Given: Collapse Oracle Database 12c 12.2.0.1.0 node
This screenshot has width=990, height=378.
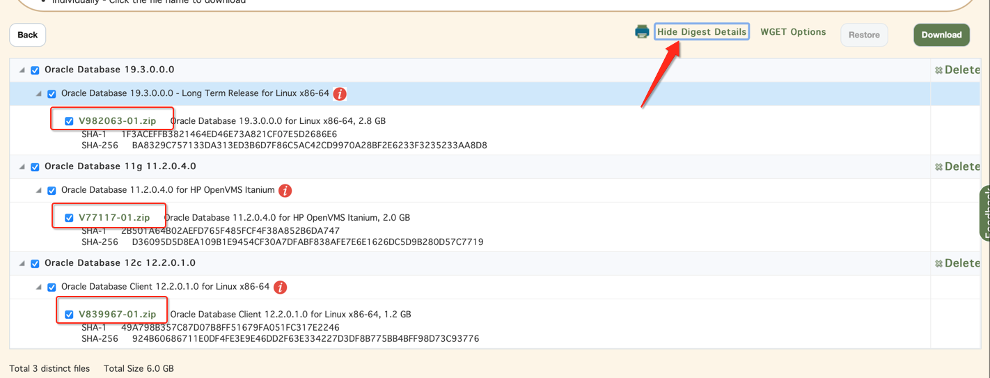Looking at the screenshot, I should (22, 264).
